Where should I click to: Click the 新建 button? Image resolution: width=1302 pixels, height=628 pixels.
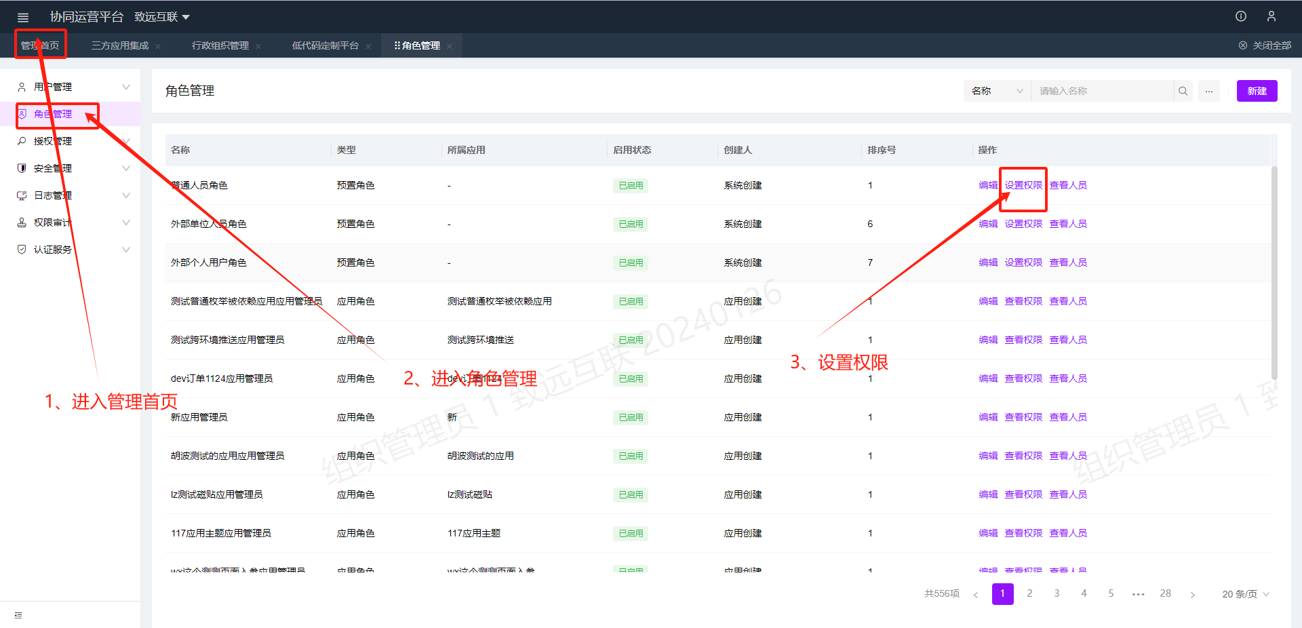click(1257, 91)
